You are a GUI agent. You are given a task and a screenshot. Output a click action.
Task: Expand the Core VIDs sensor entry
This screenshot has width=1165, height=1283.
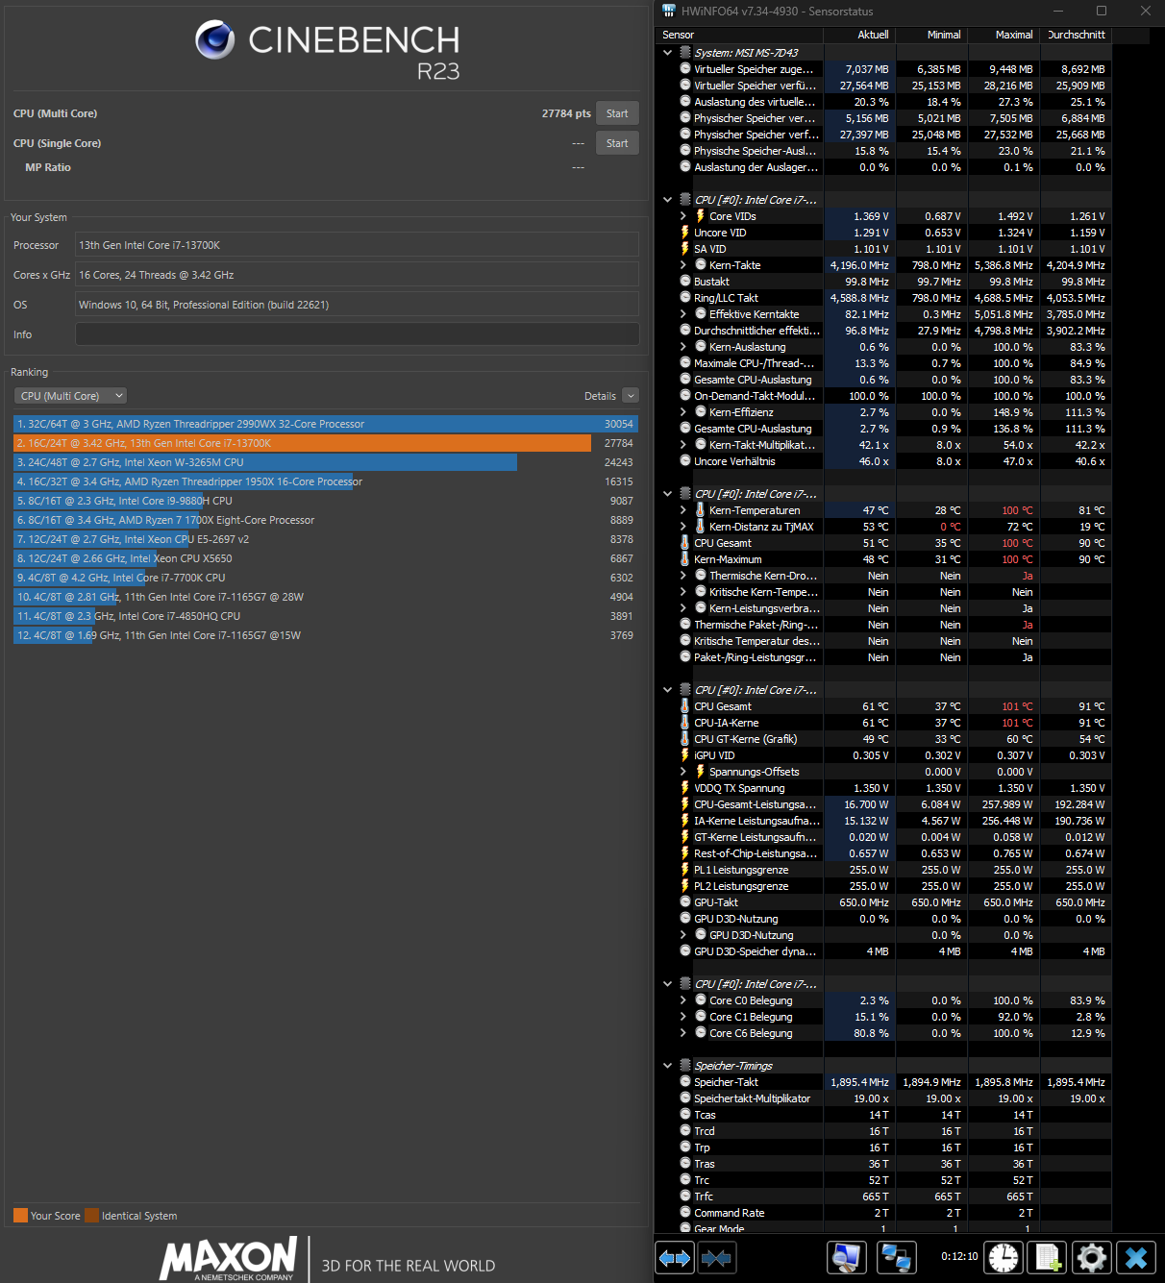682,215
